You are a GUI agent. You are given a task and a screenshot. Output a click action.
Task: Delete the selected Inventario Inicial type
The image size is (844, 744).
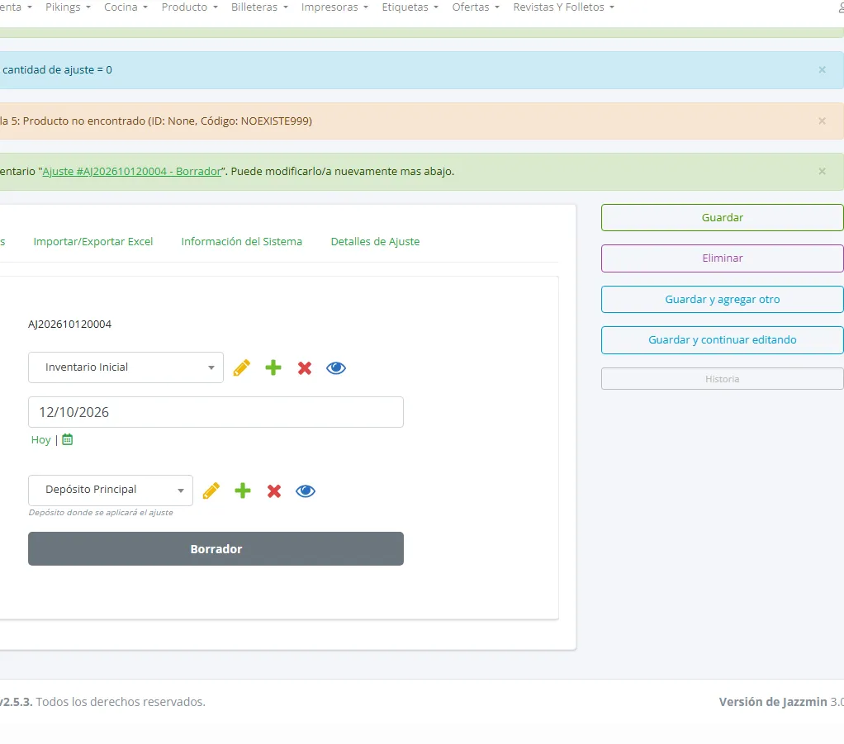[x=305, y=367]
